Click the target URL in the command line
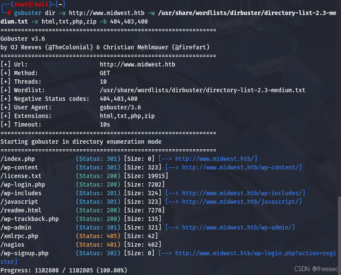 click(x=107, y=13)
